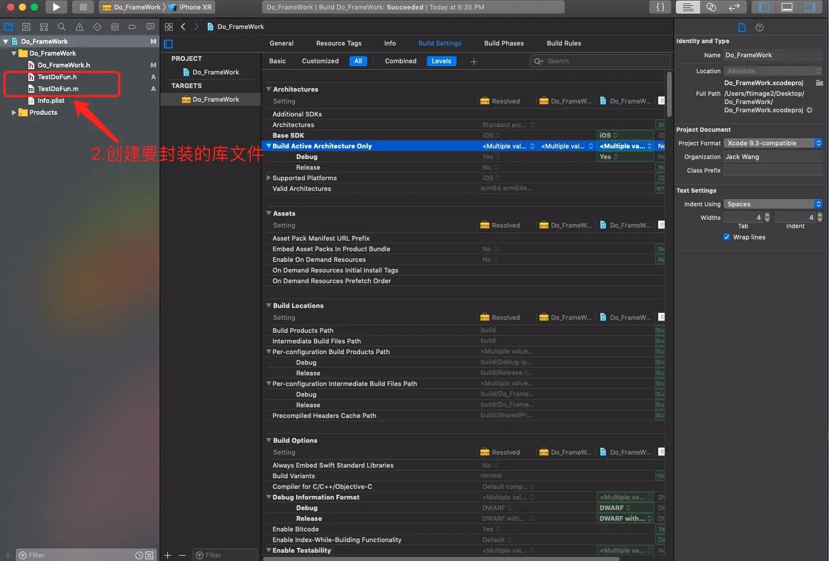Choose project location with folder icon

click(x=820, y=83)
